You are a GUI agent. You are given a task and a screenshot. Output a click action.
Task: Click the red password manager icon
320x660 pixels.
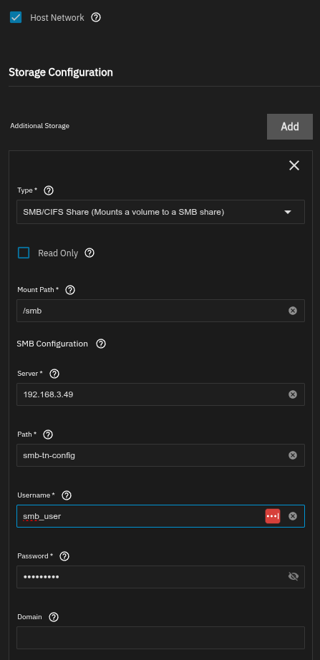[273, 516]
